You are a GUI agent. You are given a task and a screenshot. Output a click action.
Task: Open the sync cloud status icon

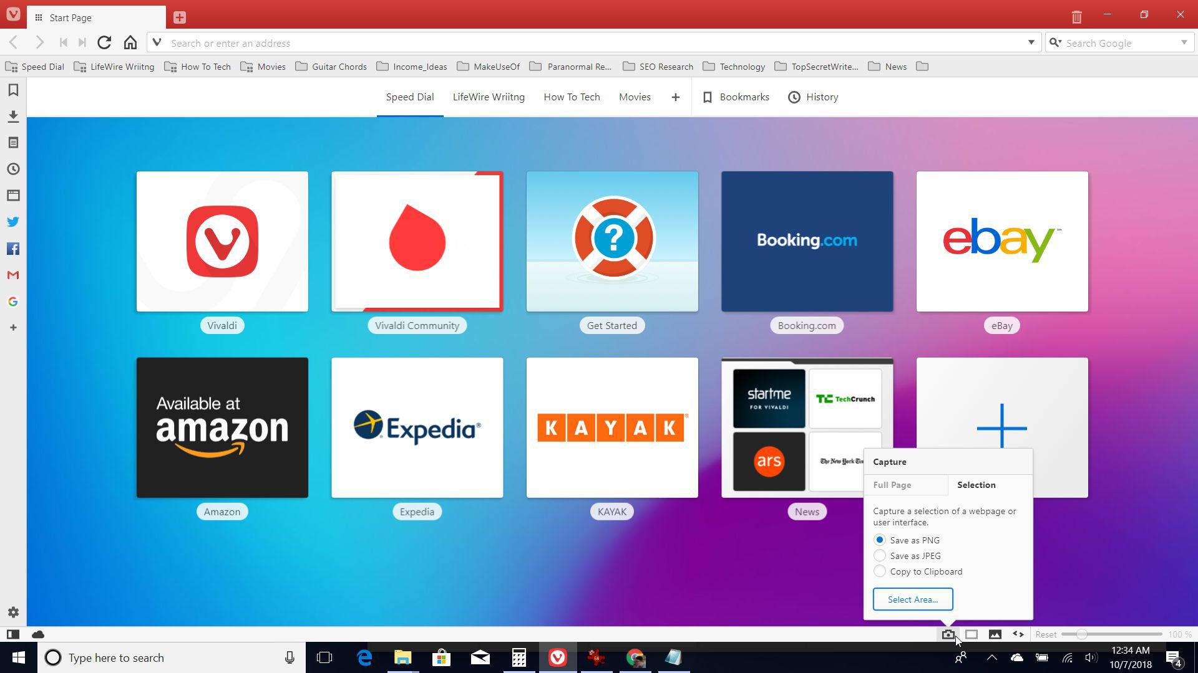38,634
